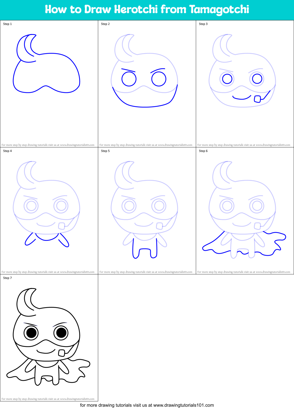Click the 'Step 6' label

point(203,151)
